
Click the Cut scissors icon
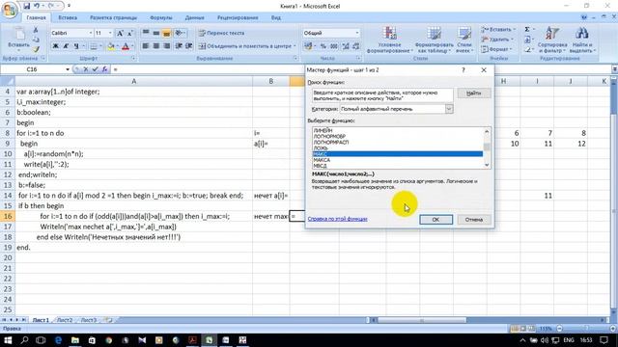click(x=36, y=30)
